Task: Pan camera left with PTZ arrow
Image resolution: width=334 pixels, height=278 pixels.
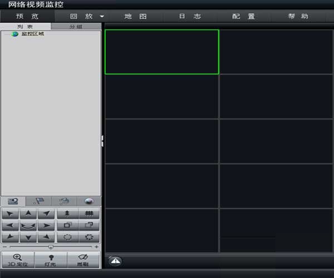Action: point(10,226)
